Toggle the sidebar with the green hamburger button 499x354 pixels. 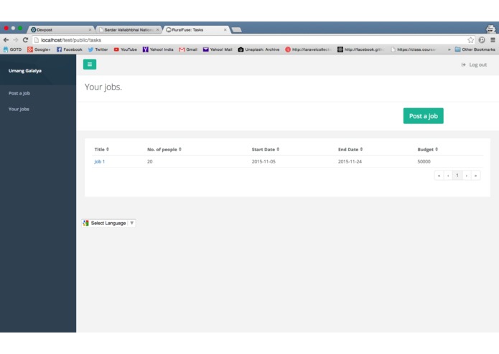point(90,64)
